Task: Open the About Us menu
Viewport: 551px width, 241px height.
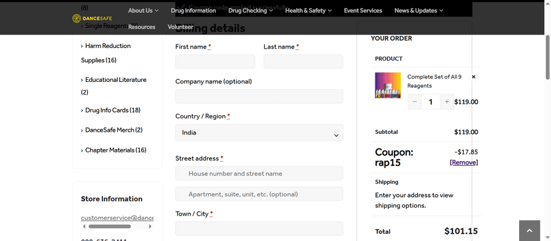Action: pyautogui.click(x=143, y=11)
